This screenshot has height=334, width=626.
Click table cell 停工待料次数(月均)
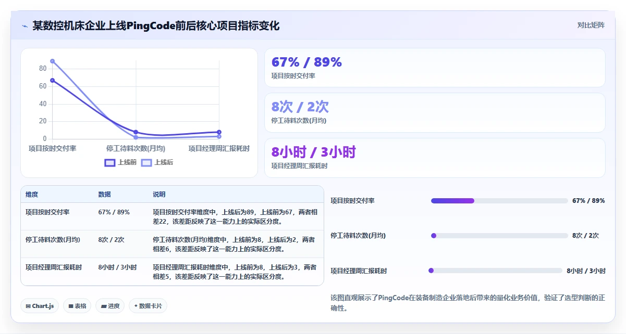pyautogui.click(x=53, y=240)
